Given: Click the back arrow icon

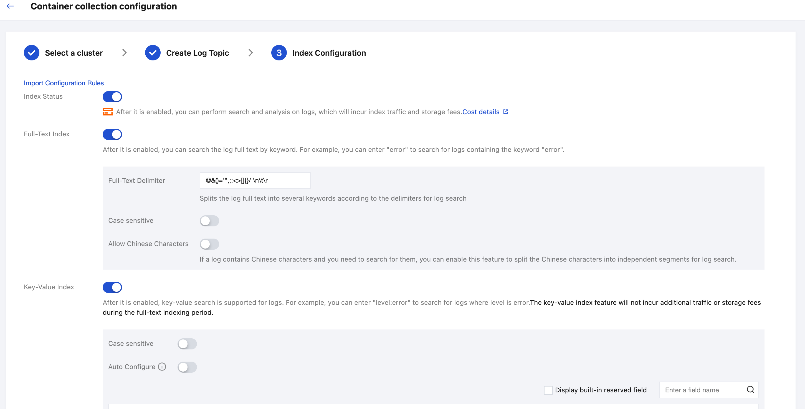Looking at the screenshot, I should pos(10,6).
